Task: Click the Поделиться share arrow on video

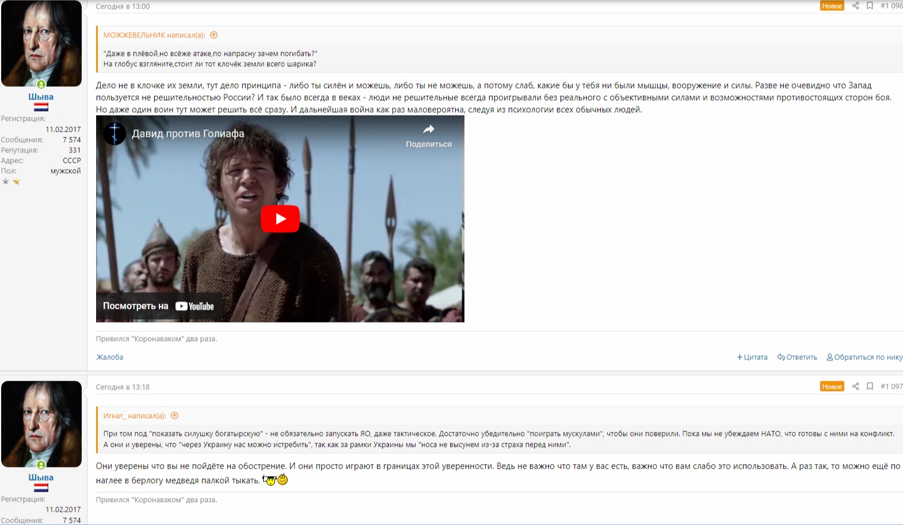Action: tap(429, 136)
